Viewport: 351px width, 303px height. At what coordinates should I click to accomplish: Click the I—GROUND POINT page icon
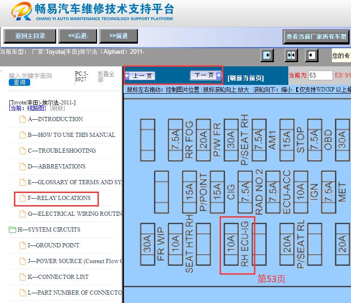(x=23, y=245)
